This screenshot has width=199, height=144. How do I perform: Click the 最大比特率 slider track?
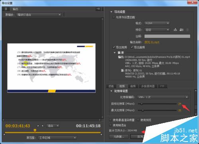pyautogui.click(x=157, y=110)
